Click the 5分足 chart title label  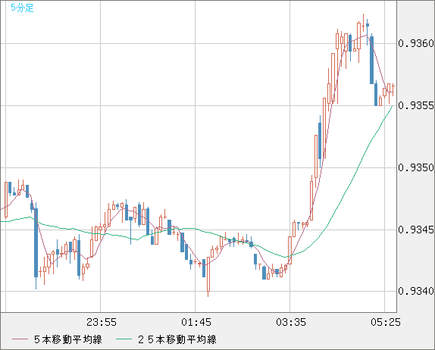click(22, 8)
